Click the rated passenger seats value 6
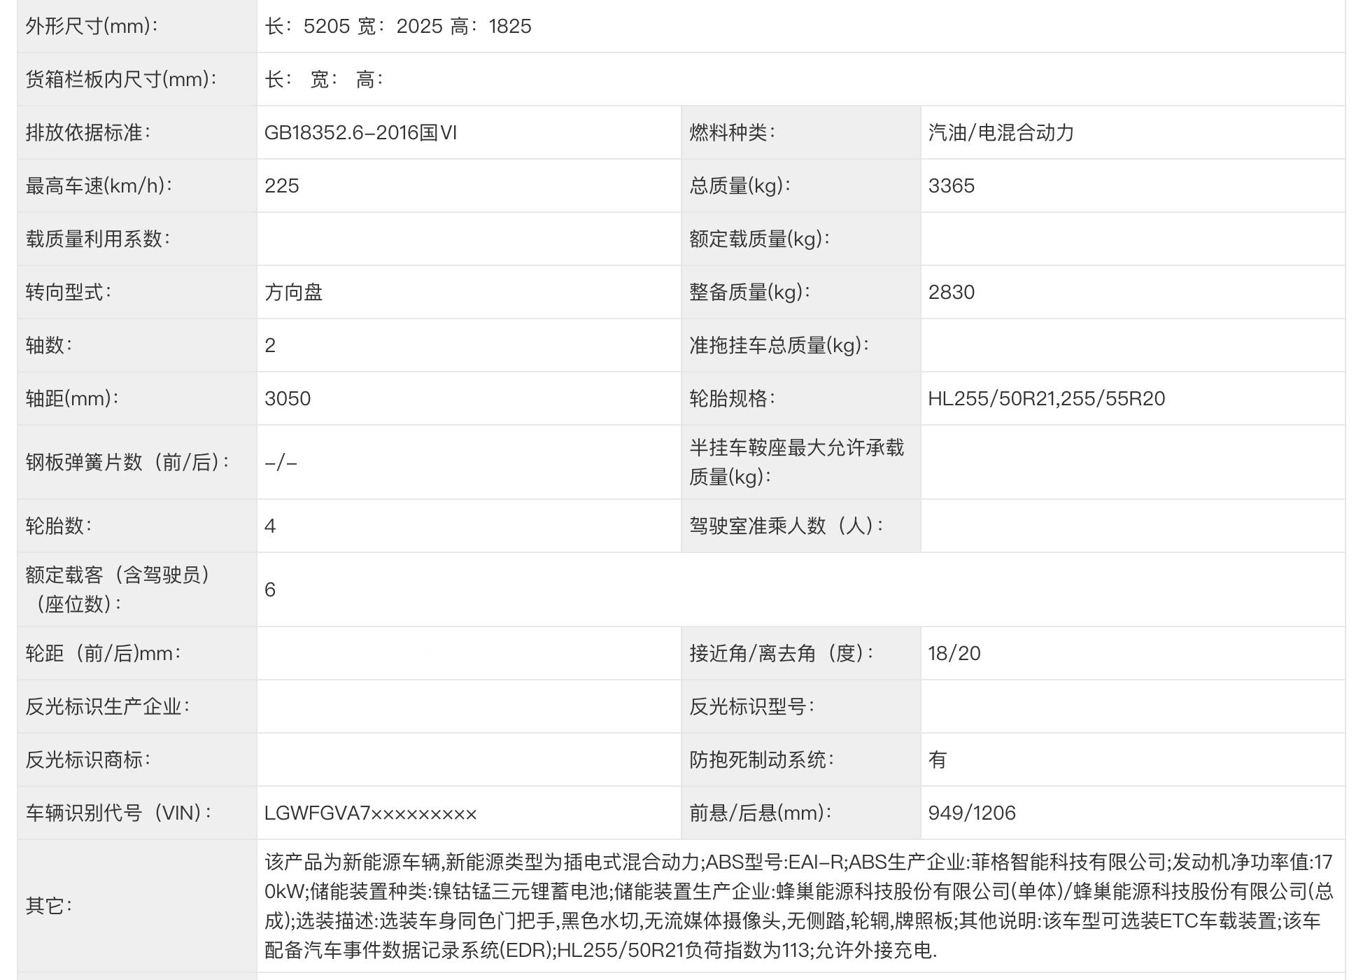 point(270,590)
